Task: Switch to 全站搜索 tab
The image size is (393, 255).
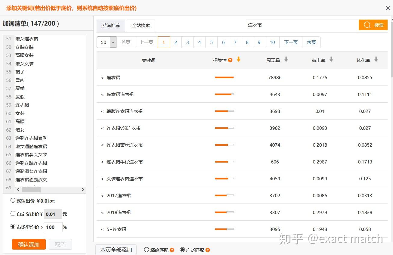Action: click(141, 26)
